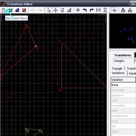136x136 pixels.
Task: Switch to Move triangle mode
Action: (x=55, y=10)
